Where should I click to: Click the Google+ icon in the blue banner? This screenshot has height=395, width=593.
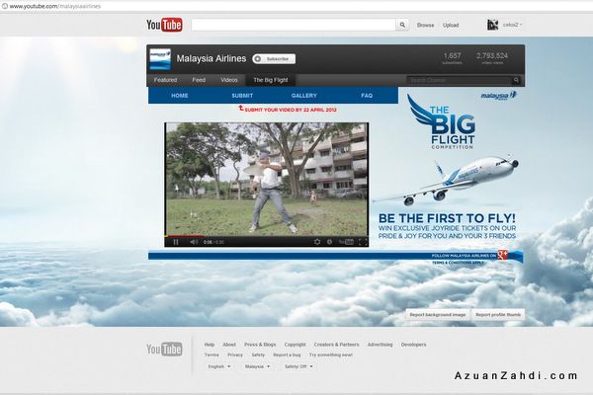pyautogui.click(x=503, y=255)
